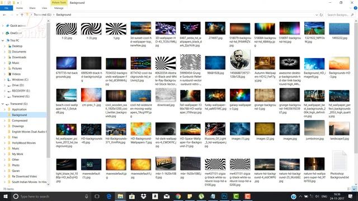The height and width of the screenshot is (201, 358).
Task: Click the volume icon in the system tray
Action: 317,196
